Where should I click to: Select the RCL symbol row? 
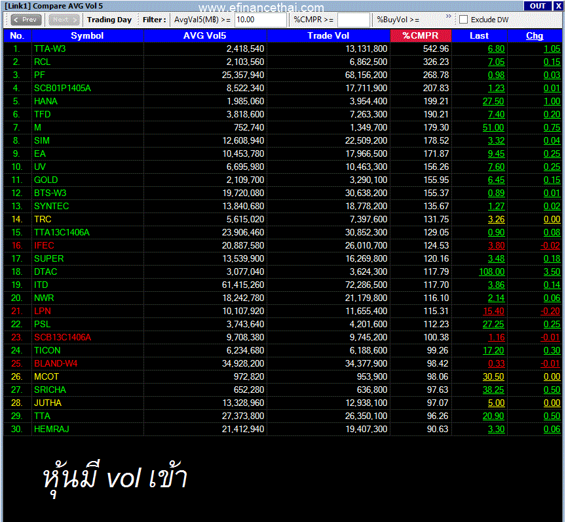point(42,62)
